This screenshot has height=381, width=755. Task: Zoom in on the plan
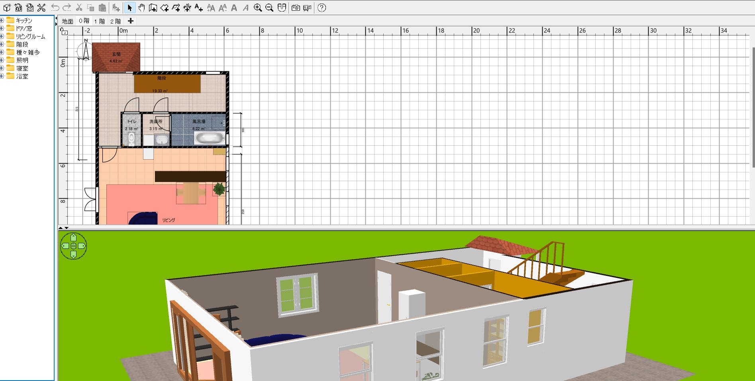tap(258, 8)
